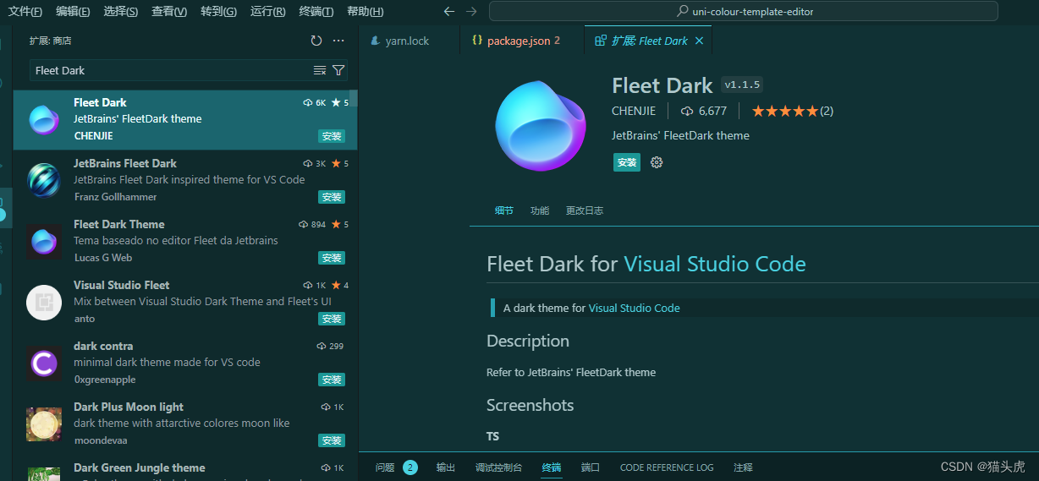Open the 更改日志 changelog tab

click(x=584, y=210)
